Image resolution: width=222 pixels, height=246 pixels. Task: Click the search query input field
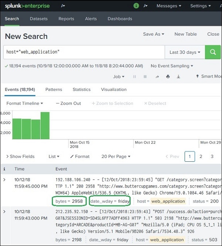point(83,52)
